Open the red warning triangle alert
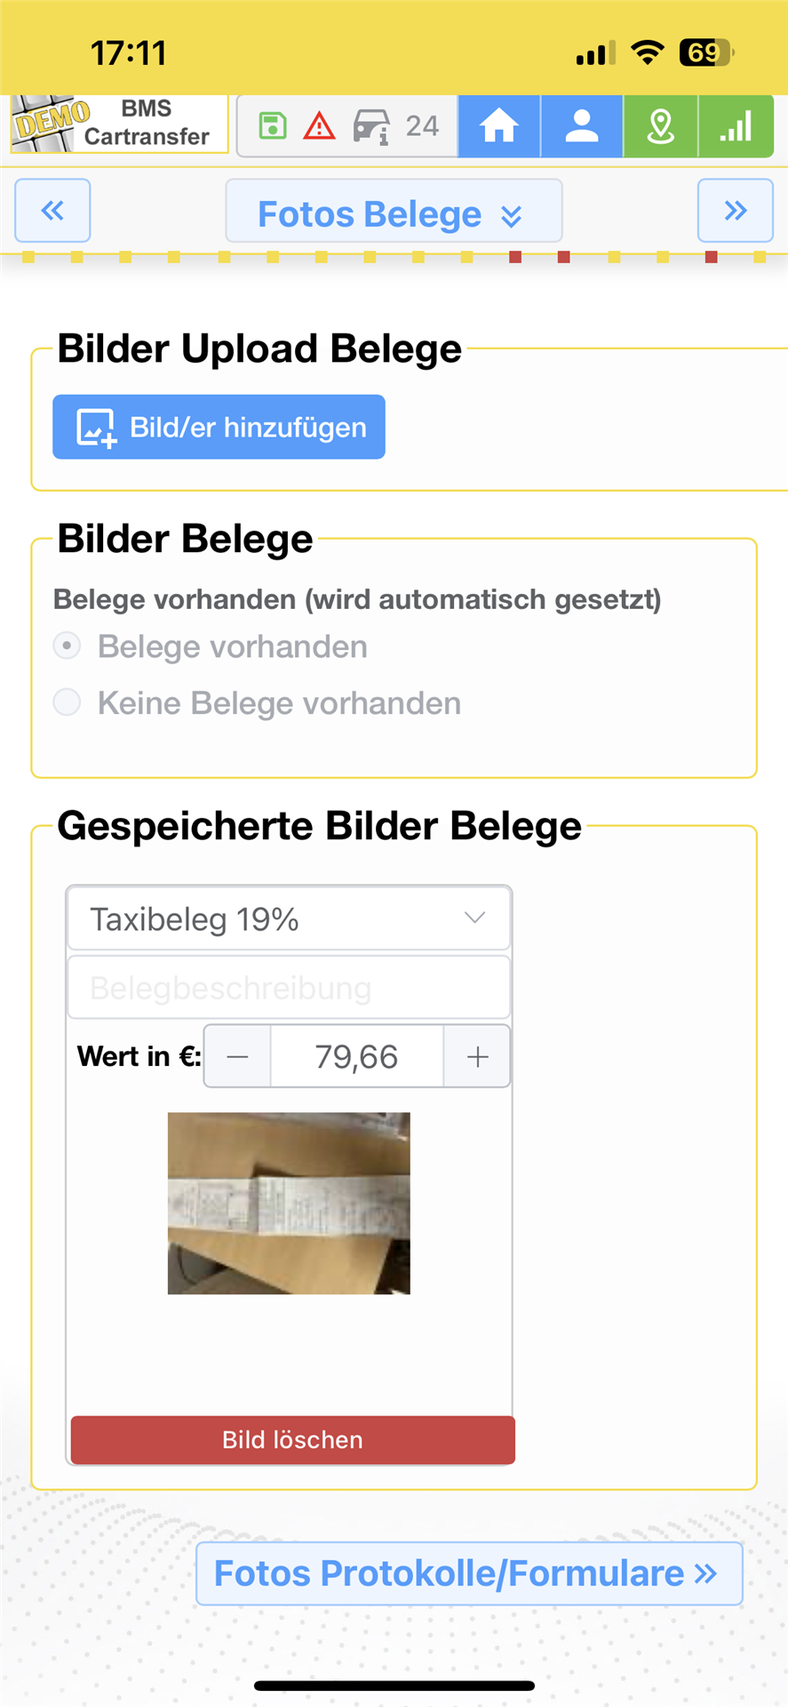The image size is (788, 1707). pos(319,126)
